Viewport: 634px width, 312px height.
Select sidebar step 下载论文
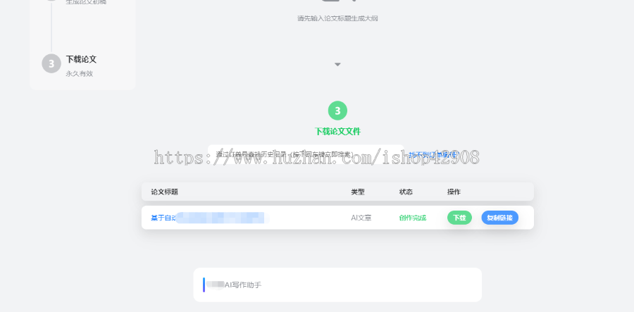click(x=81, y=59)
